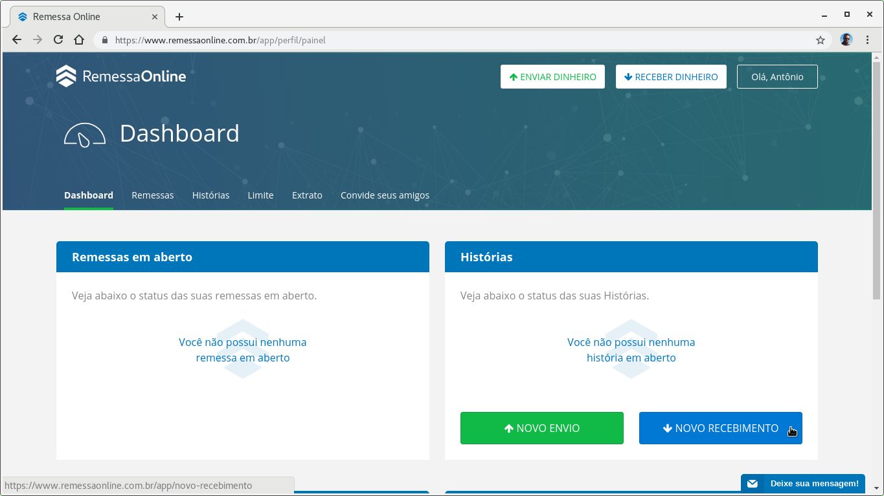Screen dimensions: 884x496
Task: Open the browser home page
Action: (79, 40)
